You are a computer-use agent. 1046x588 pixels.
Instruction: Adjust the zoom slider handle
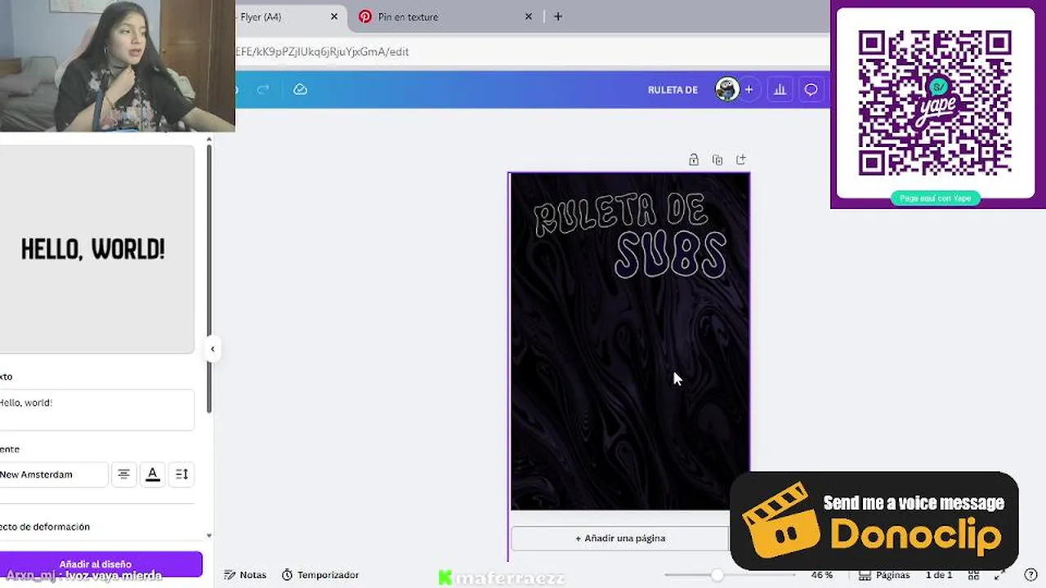[717, 575]
